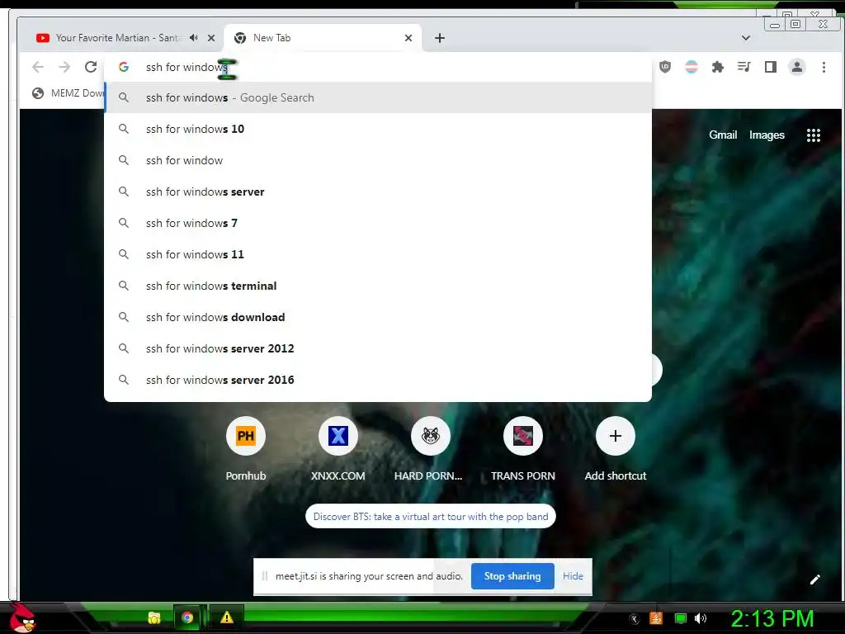Switch to Your Favorite Martian tab
Image resolution: width=845 pixels, height=634 pixels.
click(116, 38)
